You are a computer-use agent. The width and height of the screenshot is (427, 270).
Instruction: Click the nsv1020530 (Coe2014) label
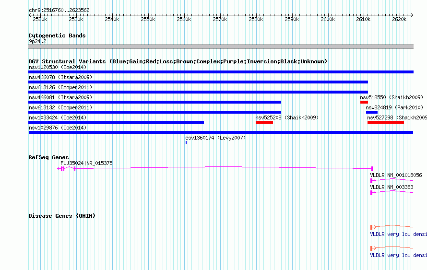coord(58,67)
